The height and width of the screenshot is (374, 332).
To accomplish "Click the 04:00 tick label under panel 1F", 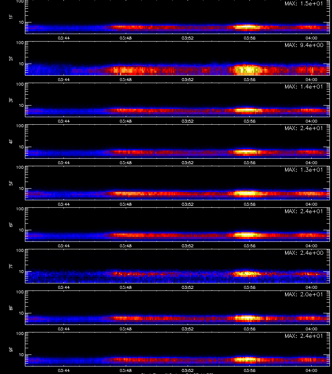I will [x=312, y=38].
